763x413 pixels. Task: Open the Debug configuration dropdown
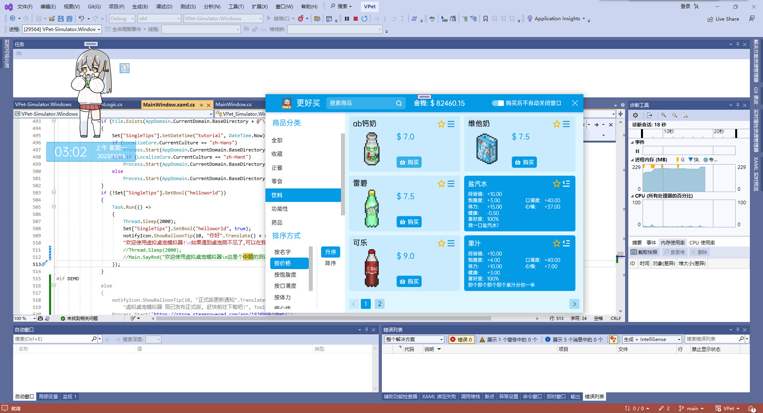click(x=122, y=19)
